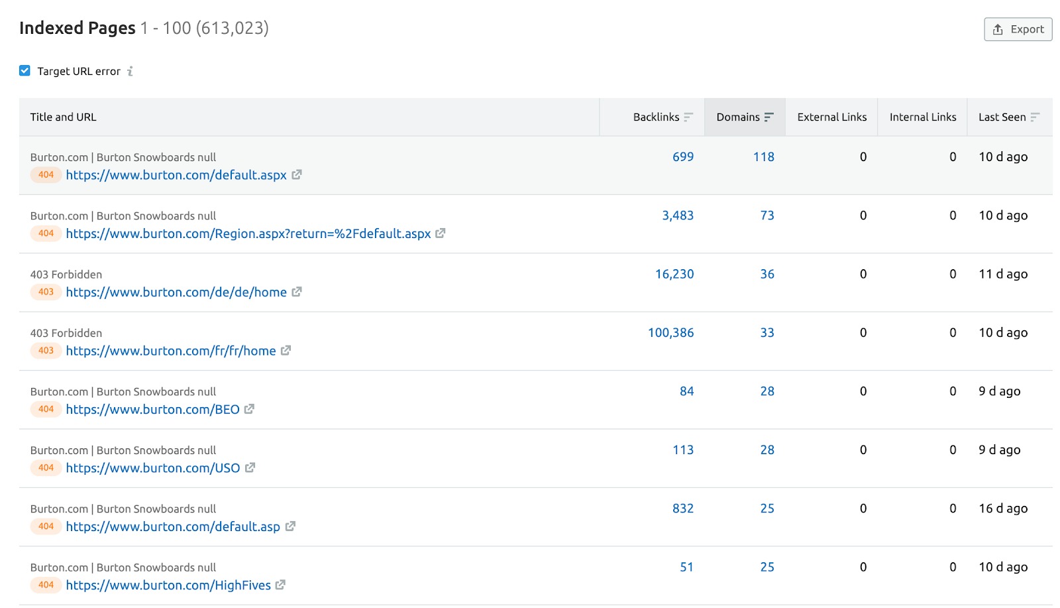The width and height of the screenshot is (1060, 608).
Task: Open external link icon for HighFives URL
Action: [x=280, y=585]
